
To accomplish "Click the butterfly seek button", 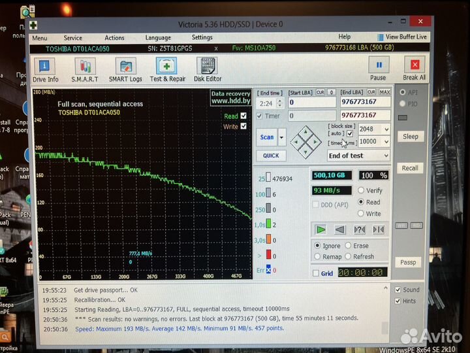I will (x=378, y=229).
